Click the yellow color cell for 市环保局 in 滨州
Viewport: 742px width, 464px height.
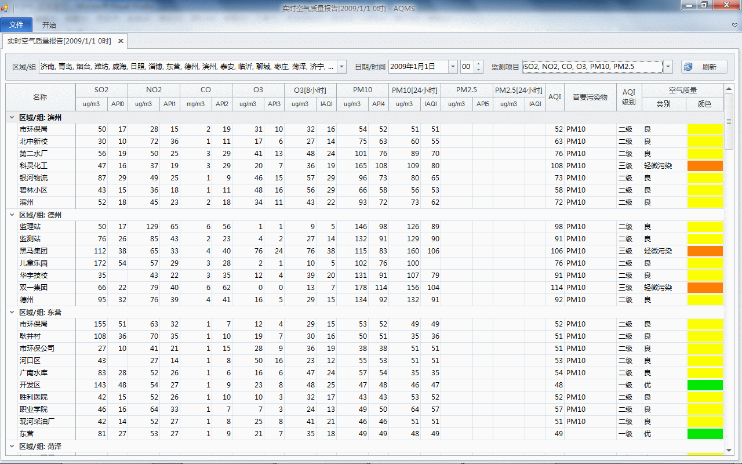click(705, 129)
